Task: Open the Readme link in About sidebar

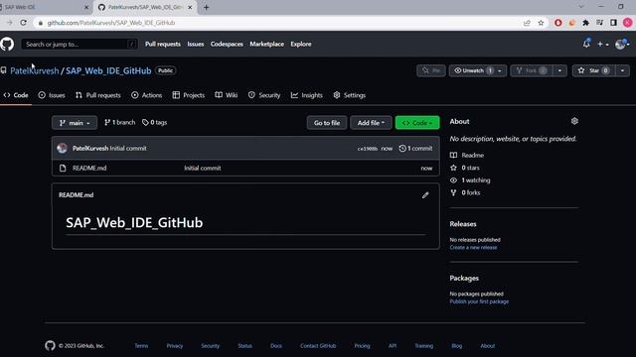Action: [x=467, y=155]
